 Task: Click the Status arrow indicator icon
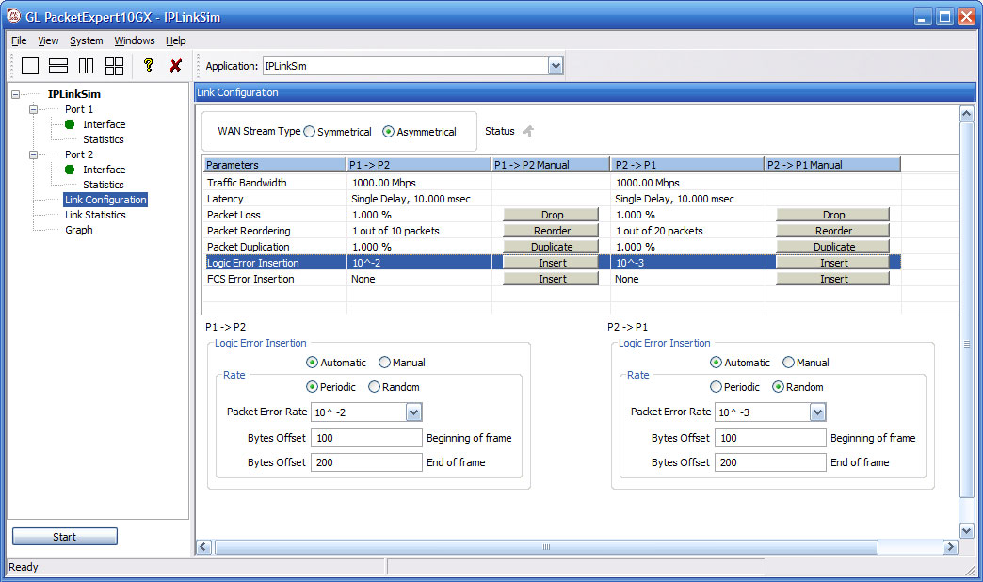[x=528, y=131]
